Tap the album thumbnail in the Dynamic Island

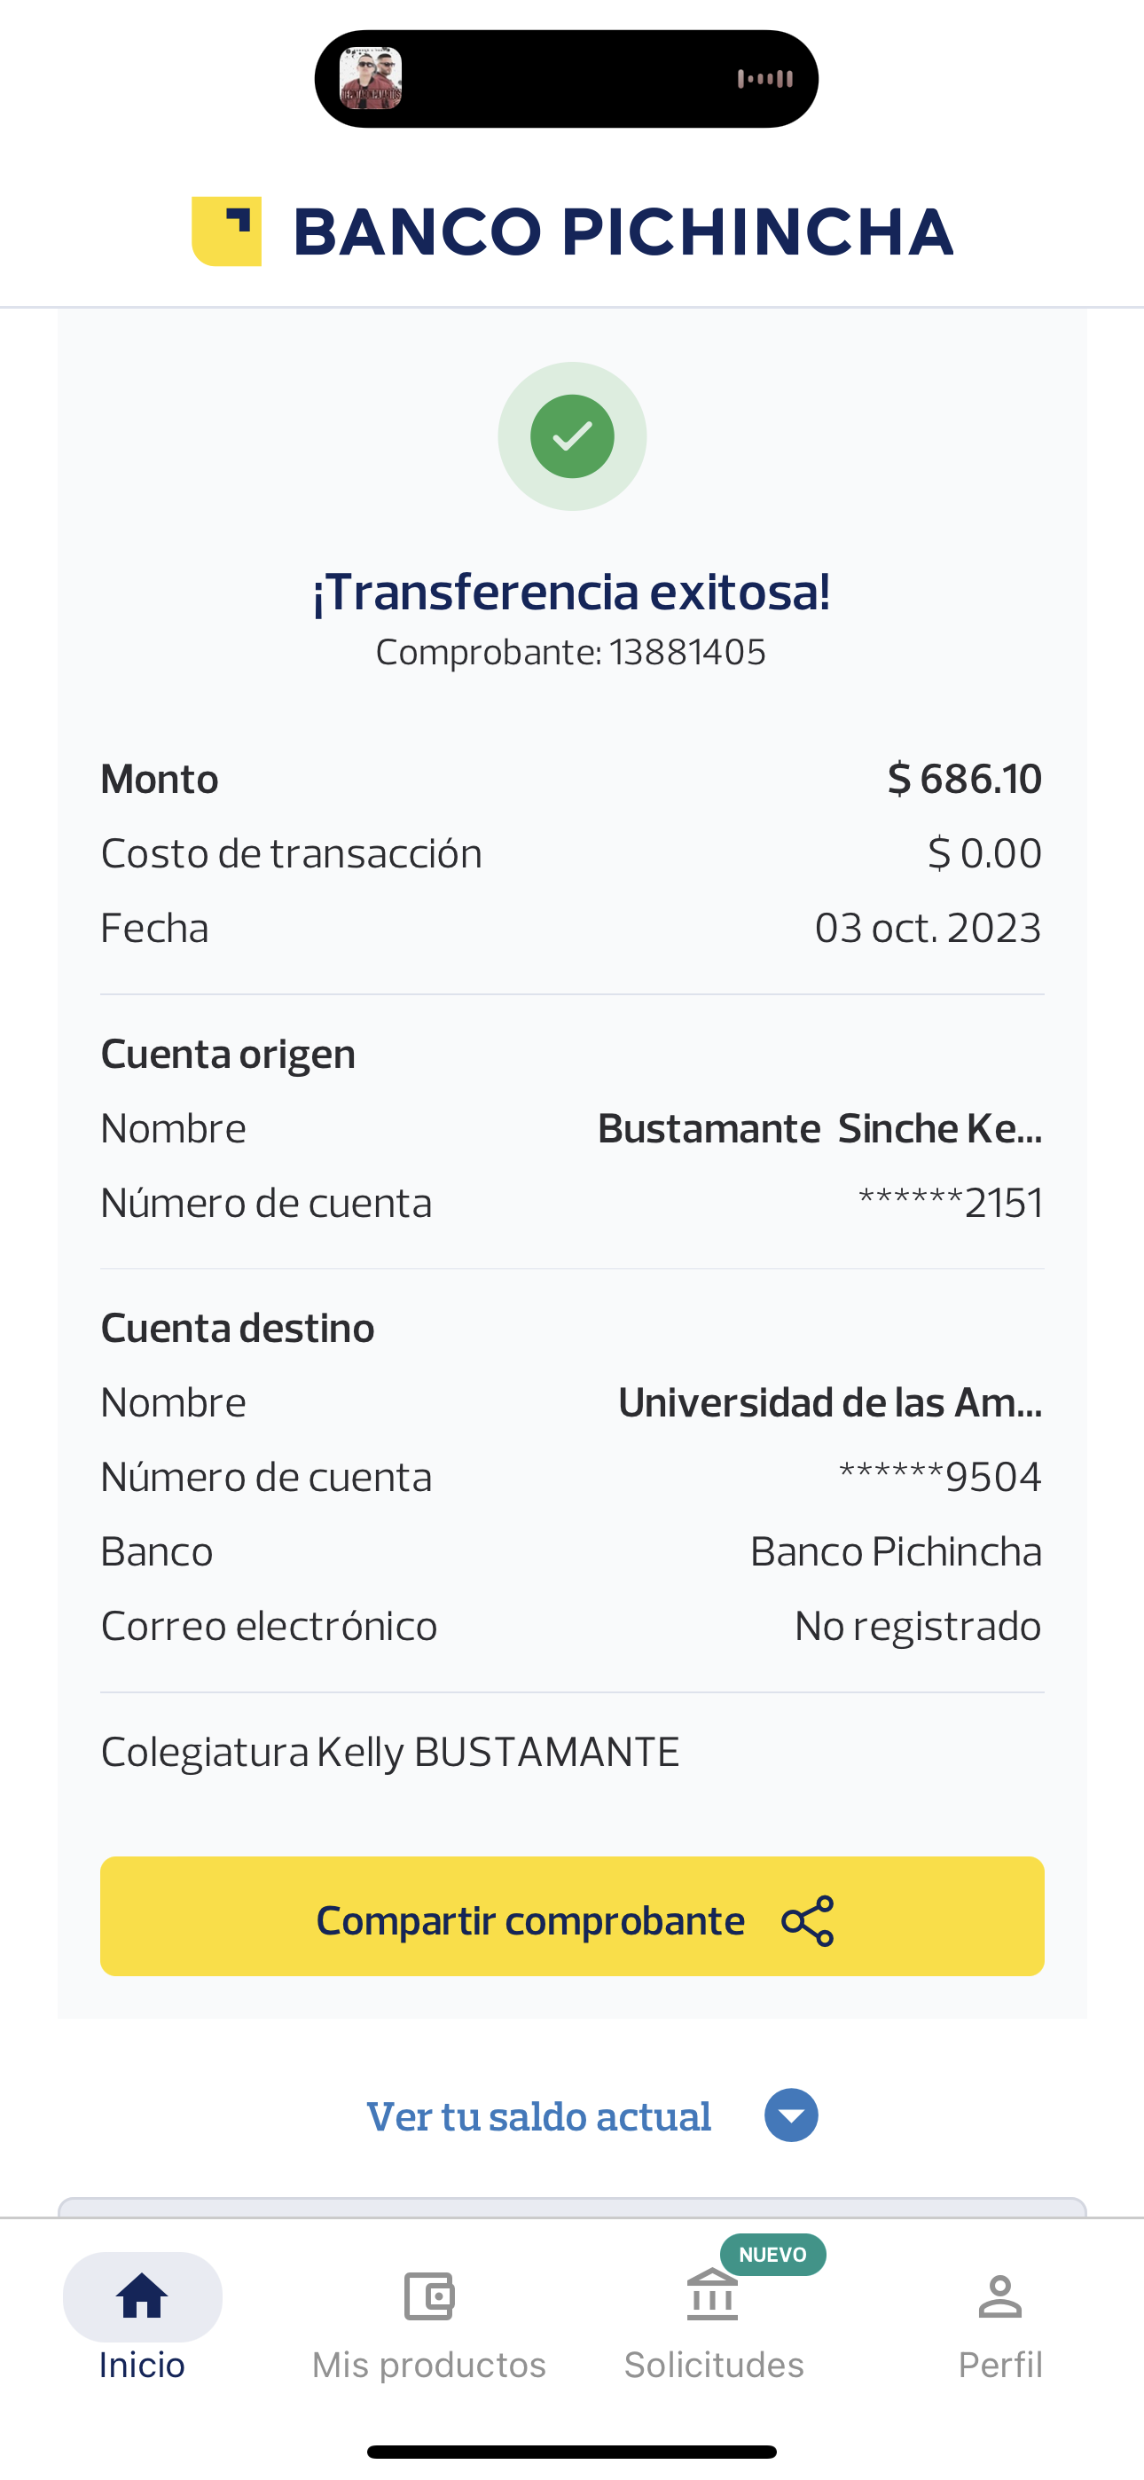371,79
